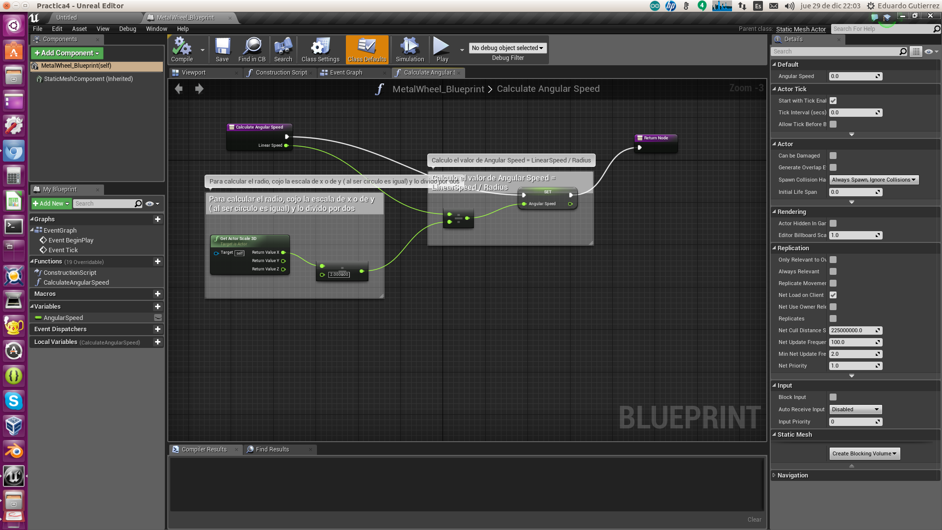Click the Search toolbar icon

pyautogui.click(x=283, y=49)
